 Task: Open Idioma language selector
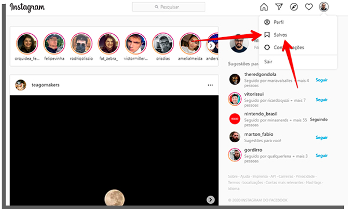tap(234, 189)
